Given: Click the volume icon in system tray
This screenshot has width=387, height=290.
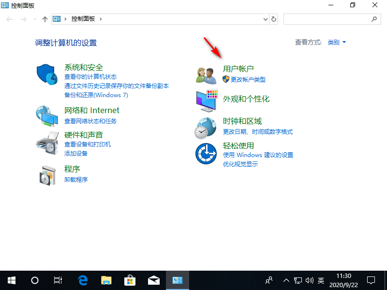Looking at the screenshot, I should 310,280.
